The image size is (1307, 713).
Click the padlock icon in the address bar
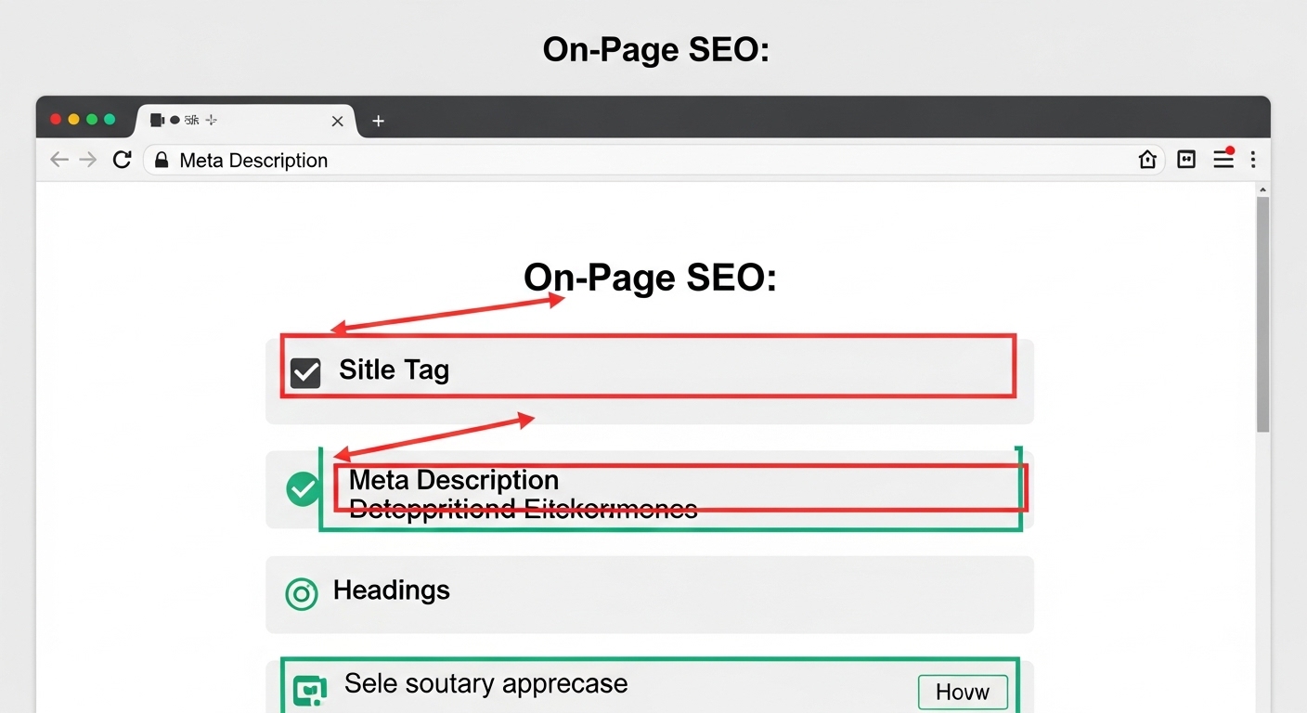point(162,160)
